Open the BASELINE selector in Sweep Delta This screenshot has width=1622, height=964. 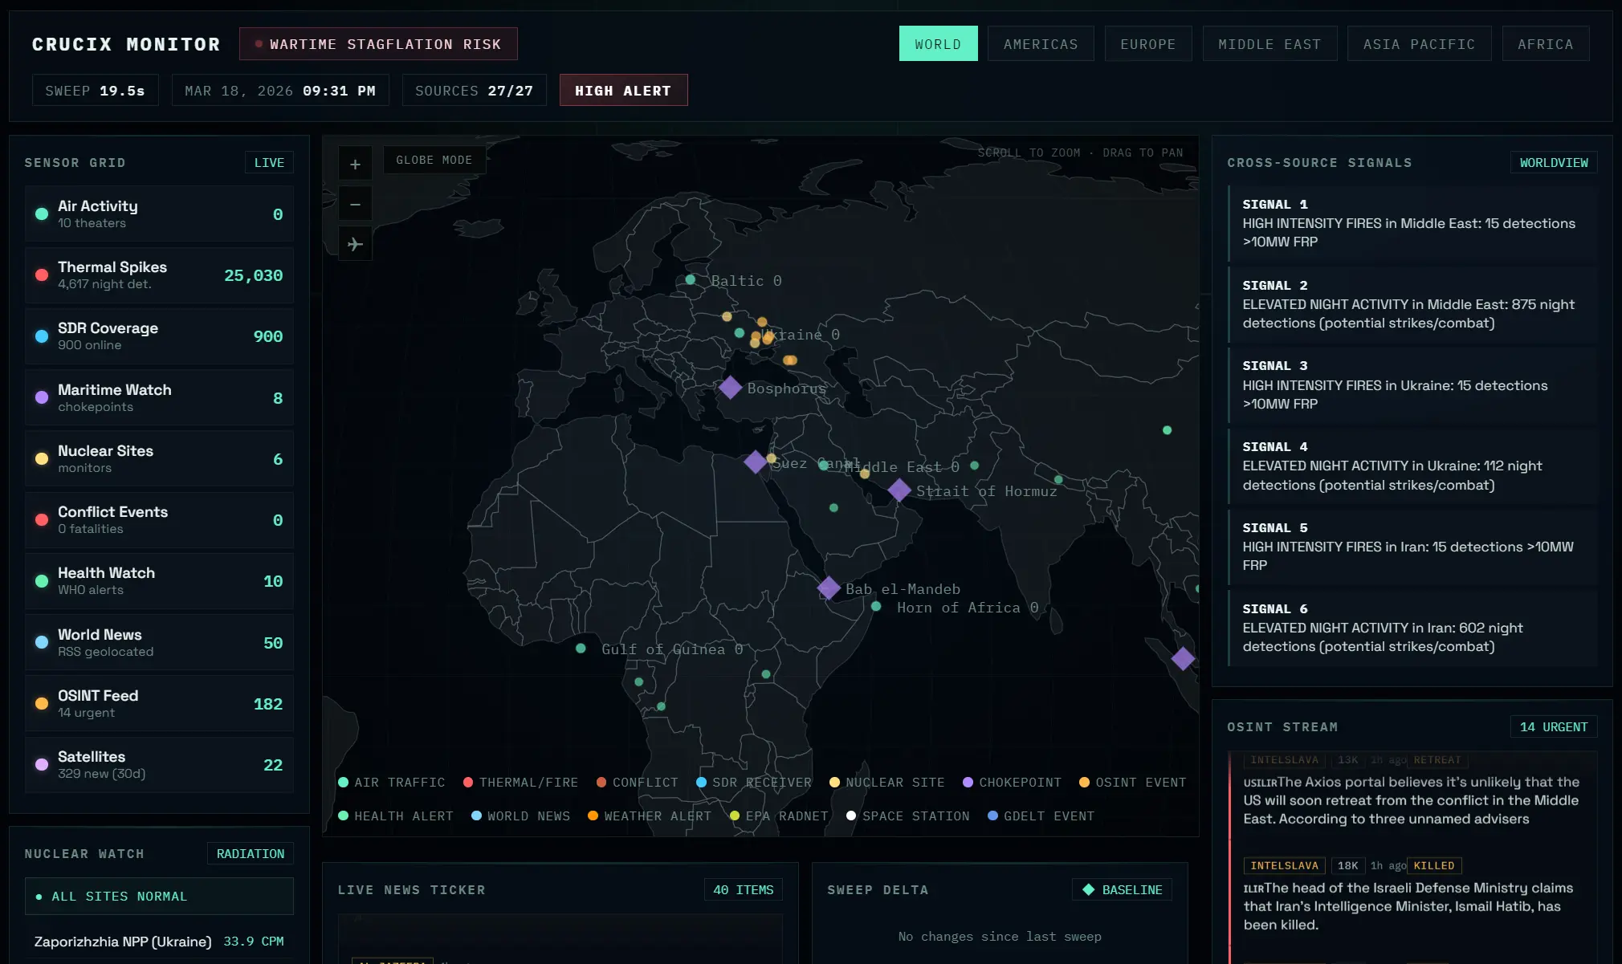pyautogui.click(x=1121, y=889)
